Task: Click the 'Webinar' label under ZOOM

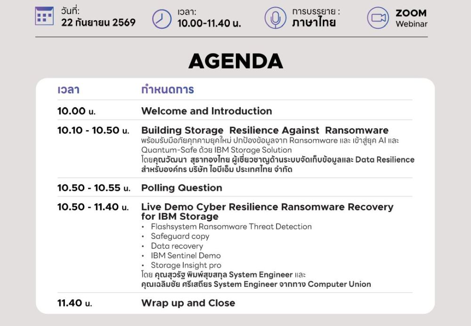Action: (x=411, y=24)
